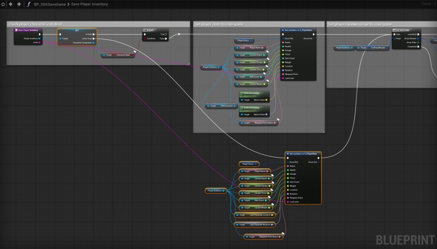Click the Is Not Valid exec pin
Viewport: 437px width, 249px height.
pos(94,38)
